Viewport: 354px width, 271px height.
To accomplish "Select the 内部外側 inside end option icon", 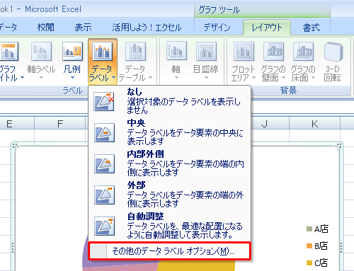I will point(104,163).
